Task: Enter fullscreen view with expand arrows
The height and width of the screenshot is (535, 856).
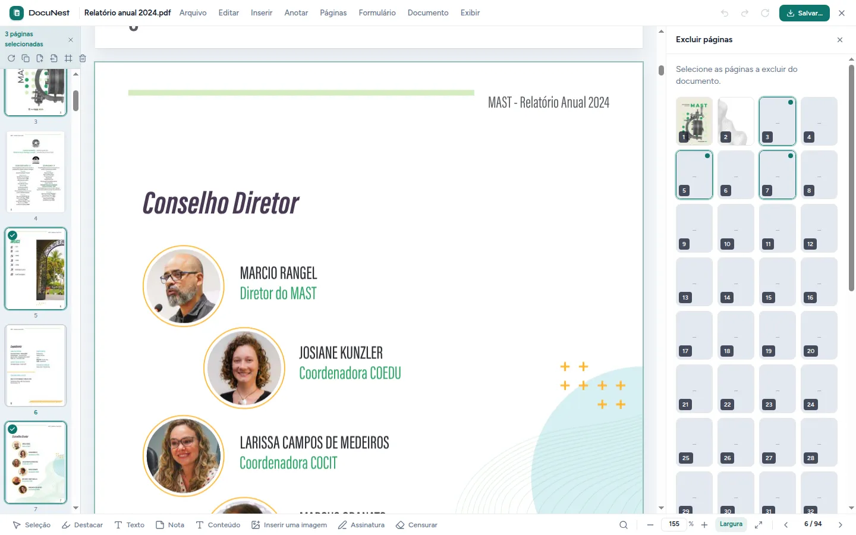Action: tap(759, 525)
